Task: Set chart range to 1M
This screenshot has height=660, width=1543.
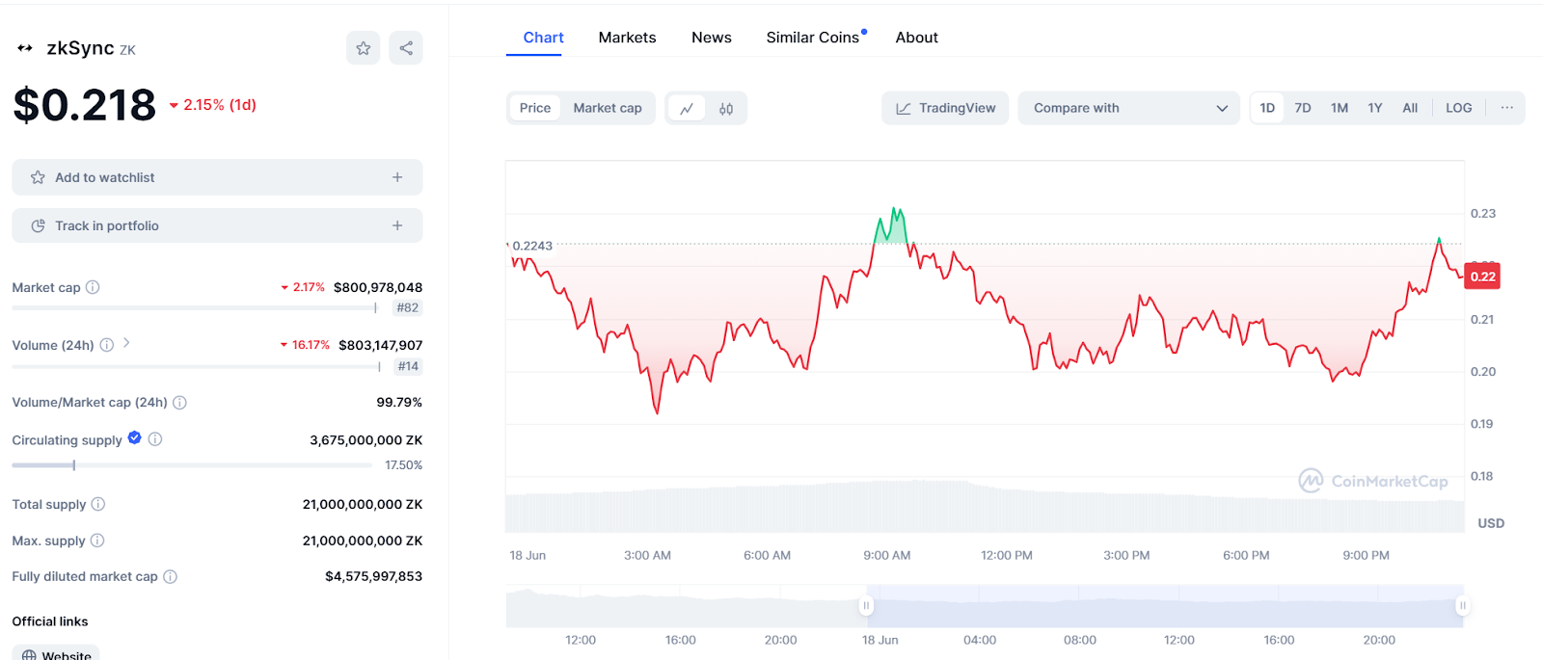Action: 1340,108
